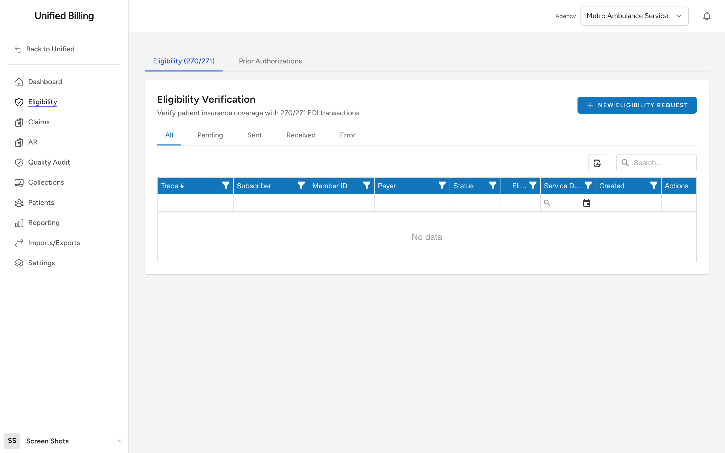Click the Actions column header
The image size is (725, 453).
coord(679,186)
